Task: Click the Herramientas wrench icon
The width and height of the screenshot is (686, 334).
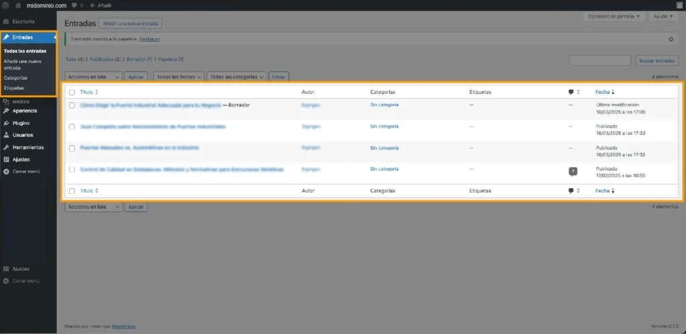Action: coord(6,147)
